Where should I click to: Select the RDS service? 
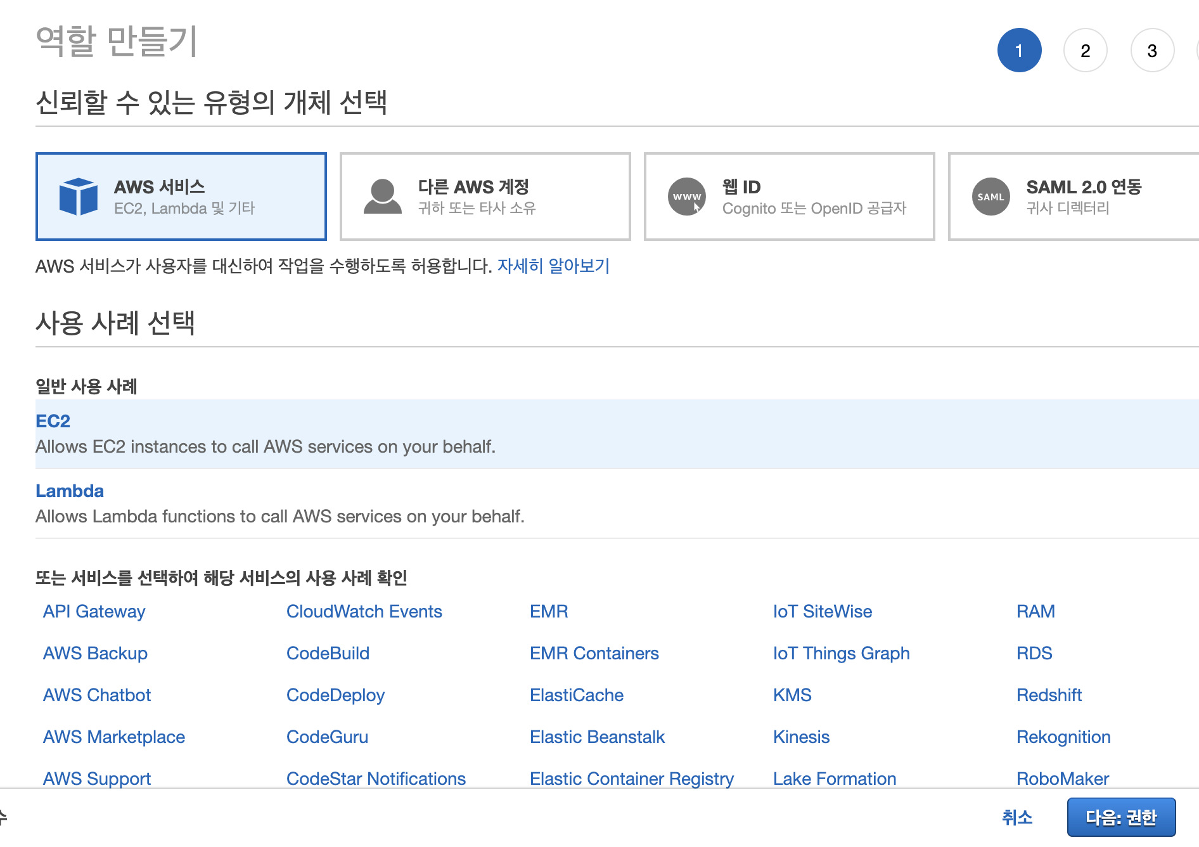(x=1034, y=653)
